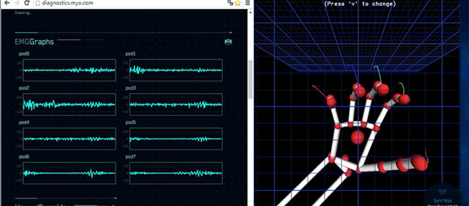
Task: Open the pod7 EMG graph
Action: [x=176, y=173]
